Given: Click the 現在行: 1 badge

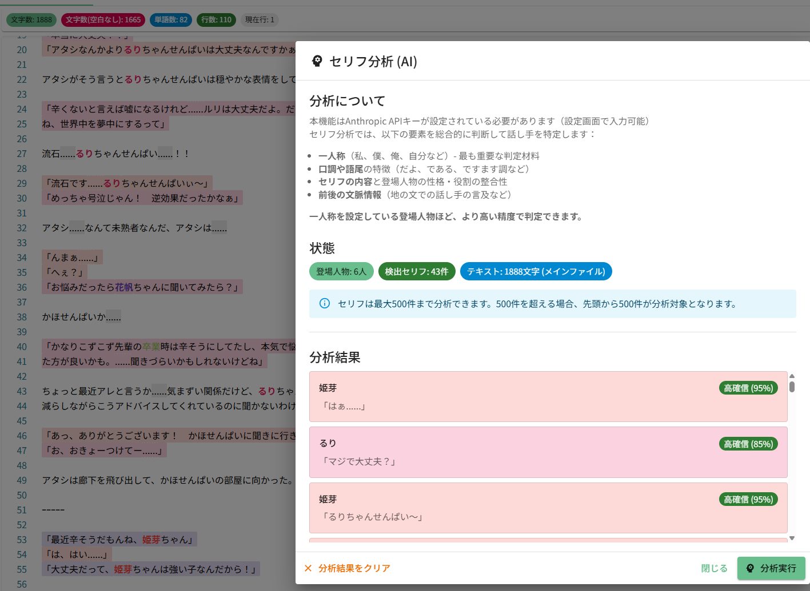Looking at the screenshot, I should pyautogui.click(x=260, y=19).
